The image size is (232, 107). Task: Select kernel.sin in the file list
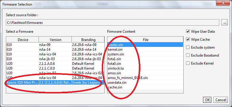click(x=145, y=50)
